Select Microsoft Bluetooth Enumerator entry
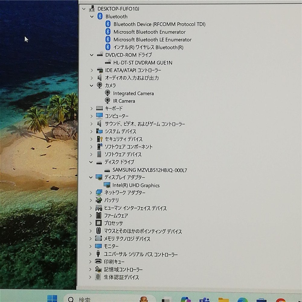The image size is (302, 302). pyautogui.click(x=149, y=32)
